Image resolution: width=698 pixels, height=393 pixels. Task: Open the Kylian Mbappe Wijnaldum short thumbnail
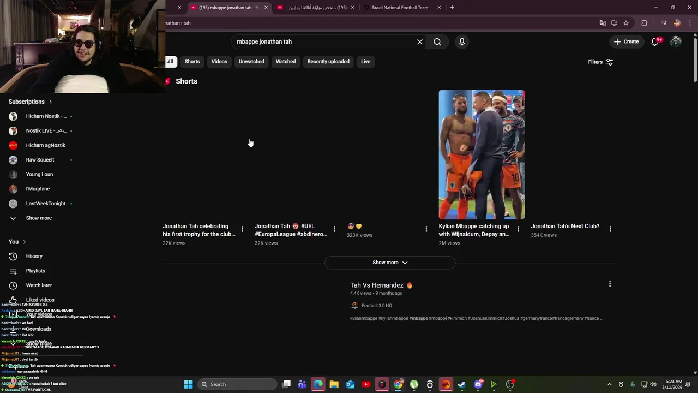click(x=482, y=154)
